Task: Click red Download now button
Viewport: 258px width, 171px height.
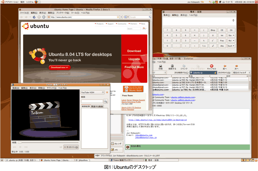Action: [59, 67]
